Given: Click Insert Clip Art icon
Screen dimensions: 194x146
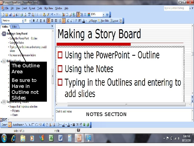Looking at the screenshot, I should [50, 125].
